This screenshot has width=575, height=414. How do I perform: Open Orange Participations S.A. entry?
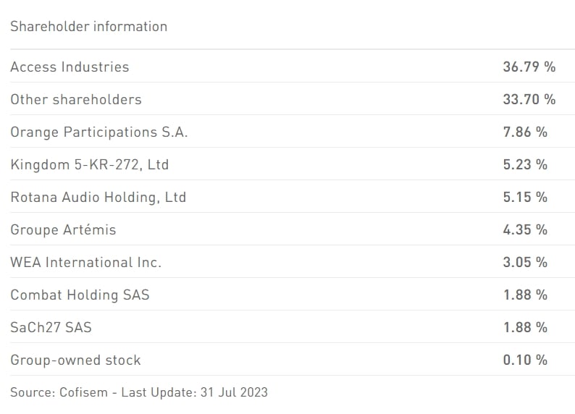99,132
